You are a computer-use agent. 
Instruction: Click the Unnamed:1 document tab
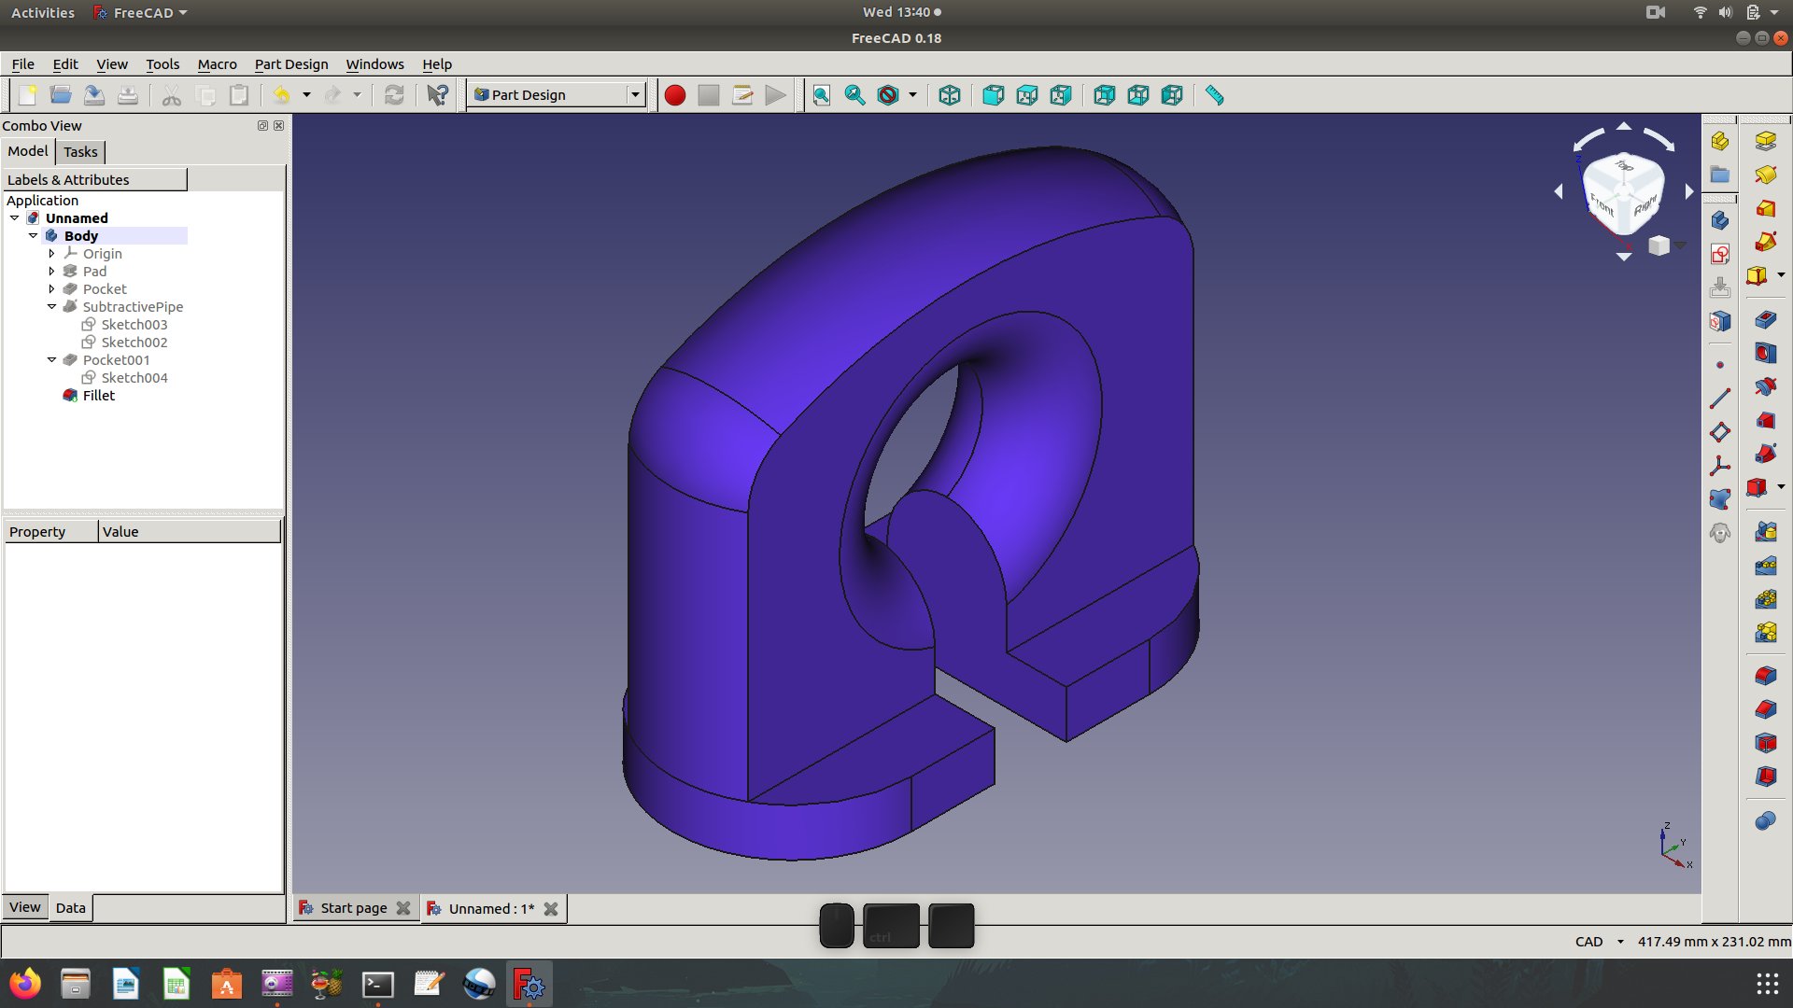coord(490,908)
